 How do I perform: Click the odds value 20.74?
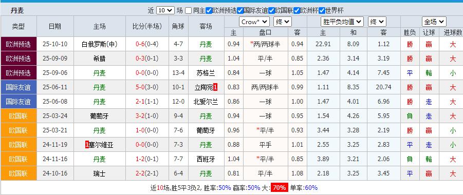click(x=383, y=87)
